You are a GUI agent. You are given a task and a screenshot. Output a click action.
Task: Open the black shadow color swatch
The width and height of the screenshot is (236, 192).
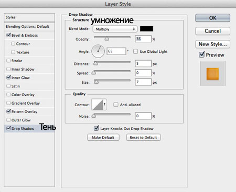pos(146,29)
